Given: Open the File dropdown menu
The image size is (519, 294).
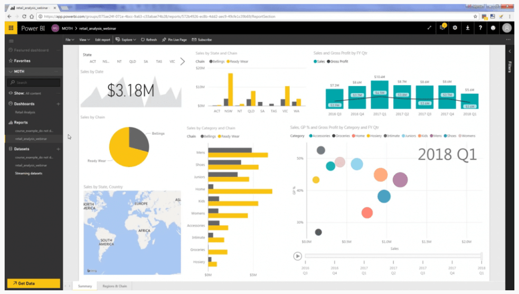Looking at the screenshot, I should (x=69, y=40).
